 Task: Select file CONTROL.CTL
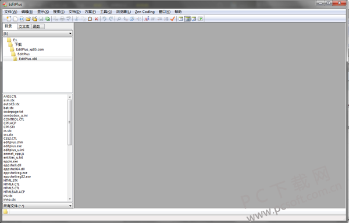pyautogui.click(x=14, y=119)
